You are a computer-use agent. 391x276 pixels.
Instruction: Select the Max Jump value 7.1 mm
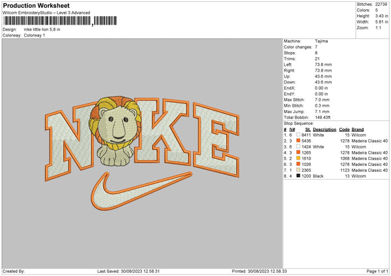pos(322,111)
